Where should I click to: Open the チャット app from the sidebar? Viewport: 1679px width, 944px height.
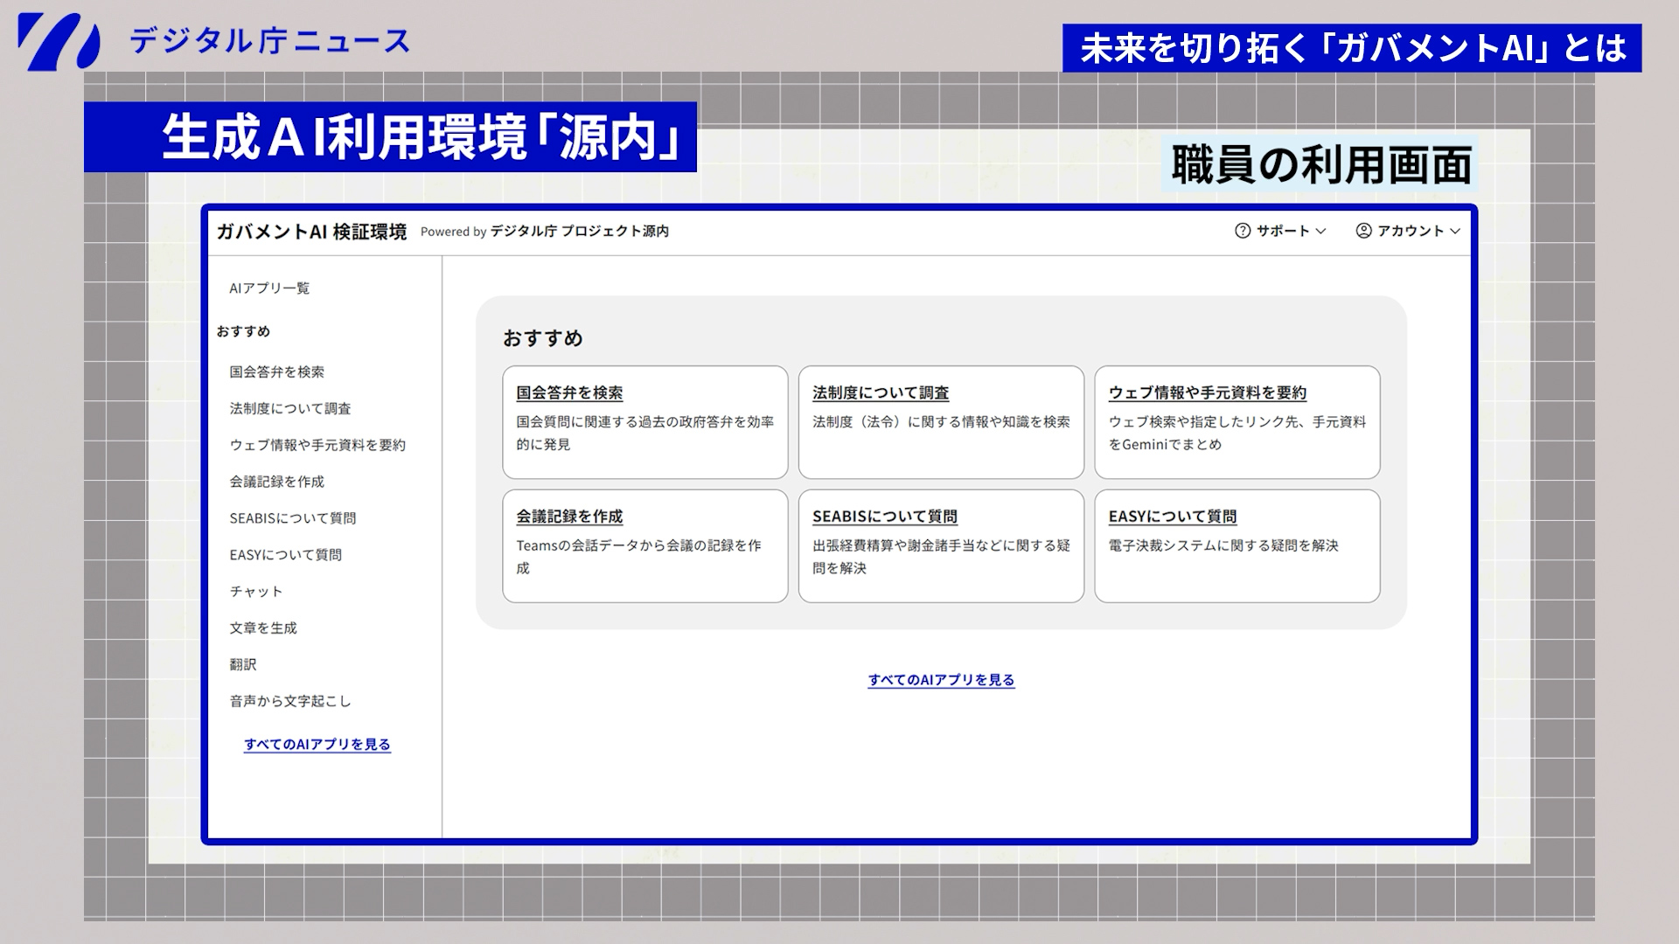tap(256, 591)
